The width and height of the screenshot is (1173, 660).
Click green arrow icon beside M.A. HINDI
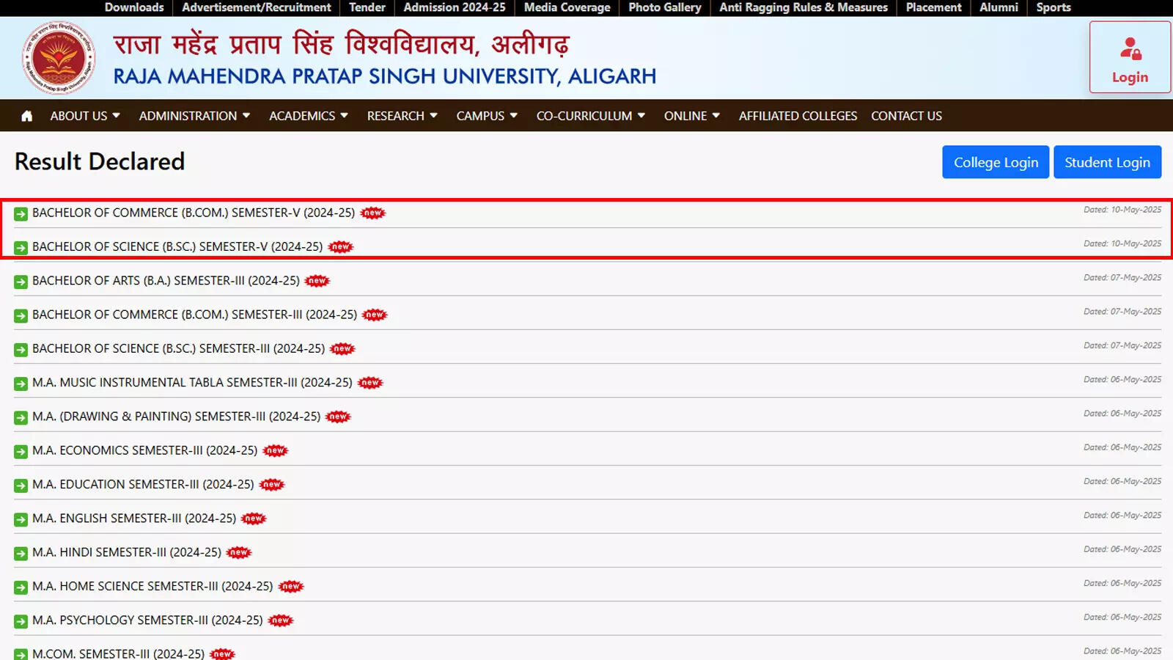[21, 554]
